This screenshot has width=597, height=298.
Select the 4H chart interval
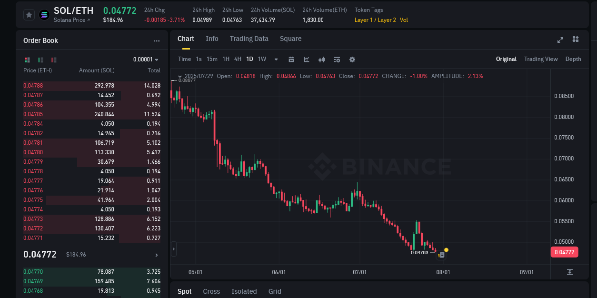click(x=238, y=59)
